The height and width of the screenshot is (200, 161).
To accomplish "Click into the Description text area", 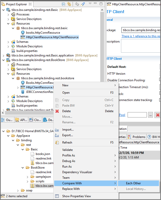I will pyautogui.click(x=140, y=46).
